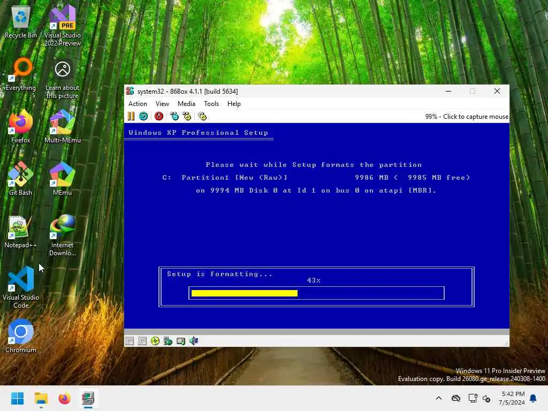Select the Visual Studio Code desktop shortcut
The height and width of the screenshot is (411, 548).
coord(21,288)
